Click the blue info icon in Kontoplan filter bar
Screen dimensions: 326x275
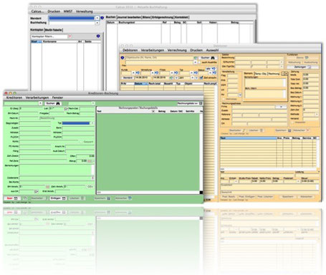point(98,37)
